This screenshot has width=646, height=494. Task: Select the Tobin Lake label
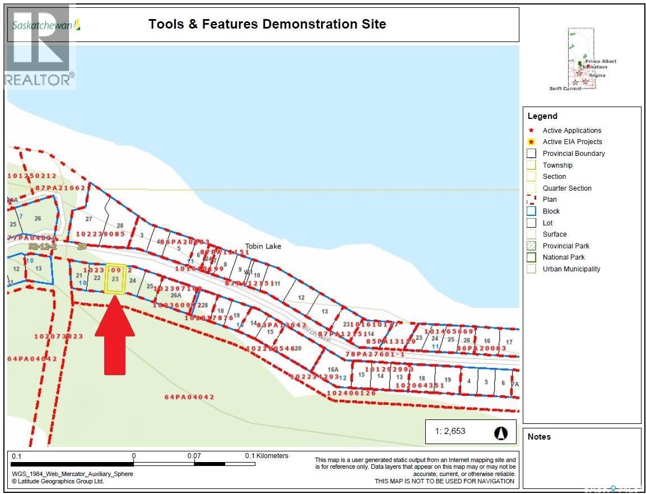(263, 246)
